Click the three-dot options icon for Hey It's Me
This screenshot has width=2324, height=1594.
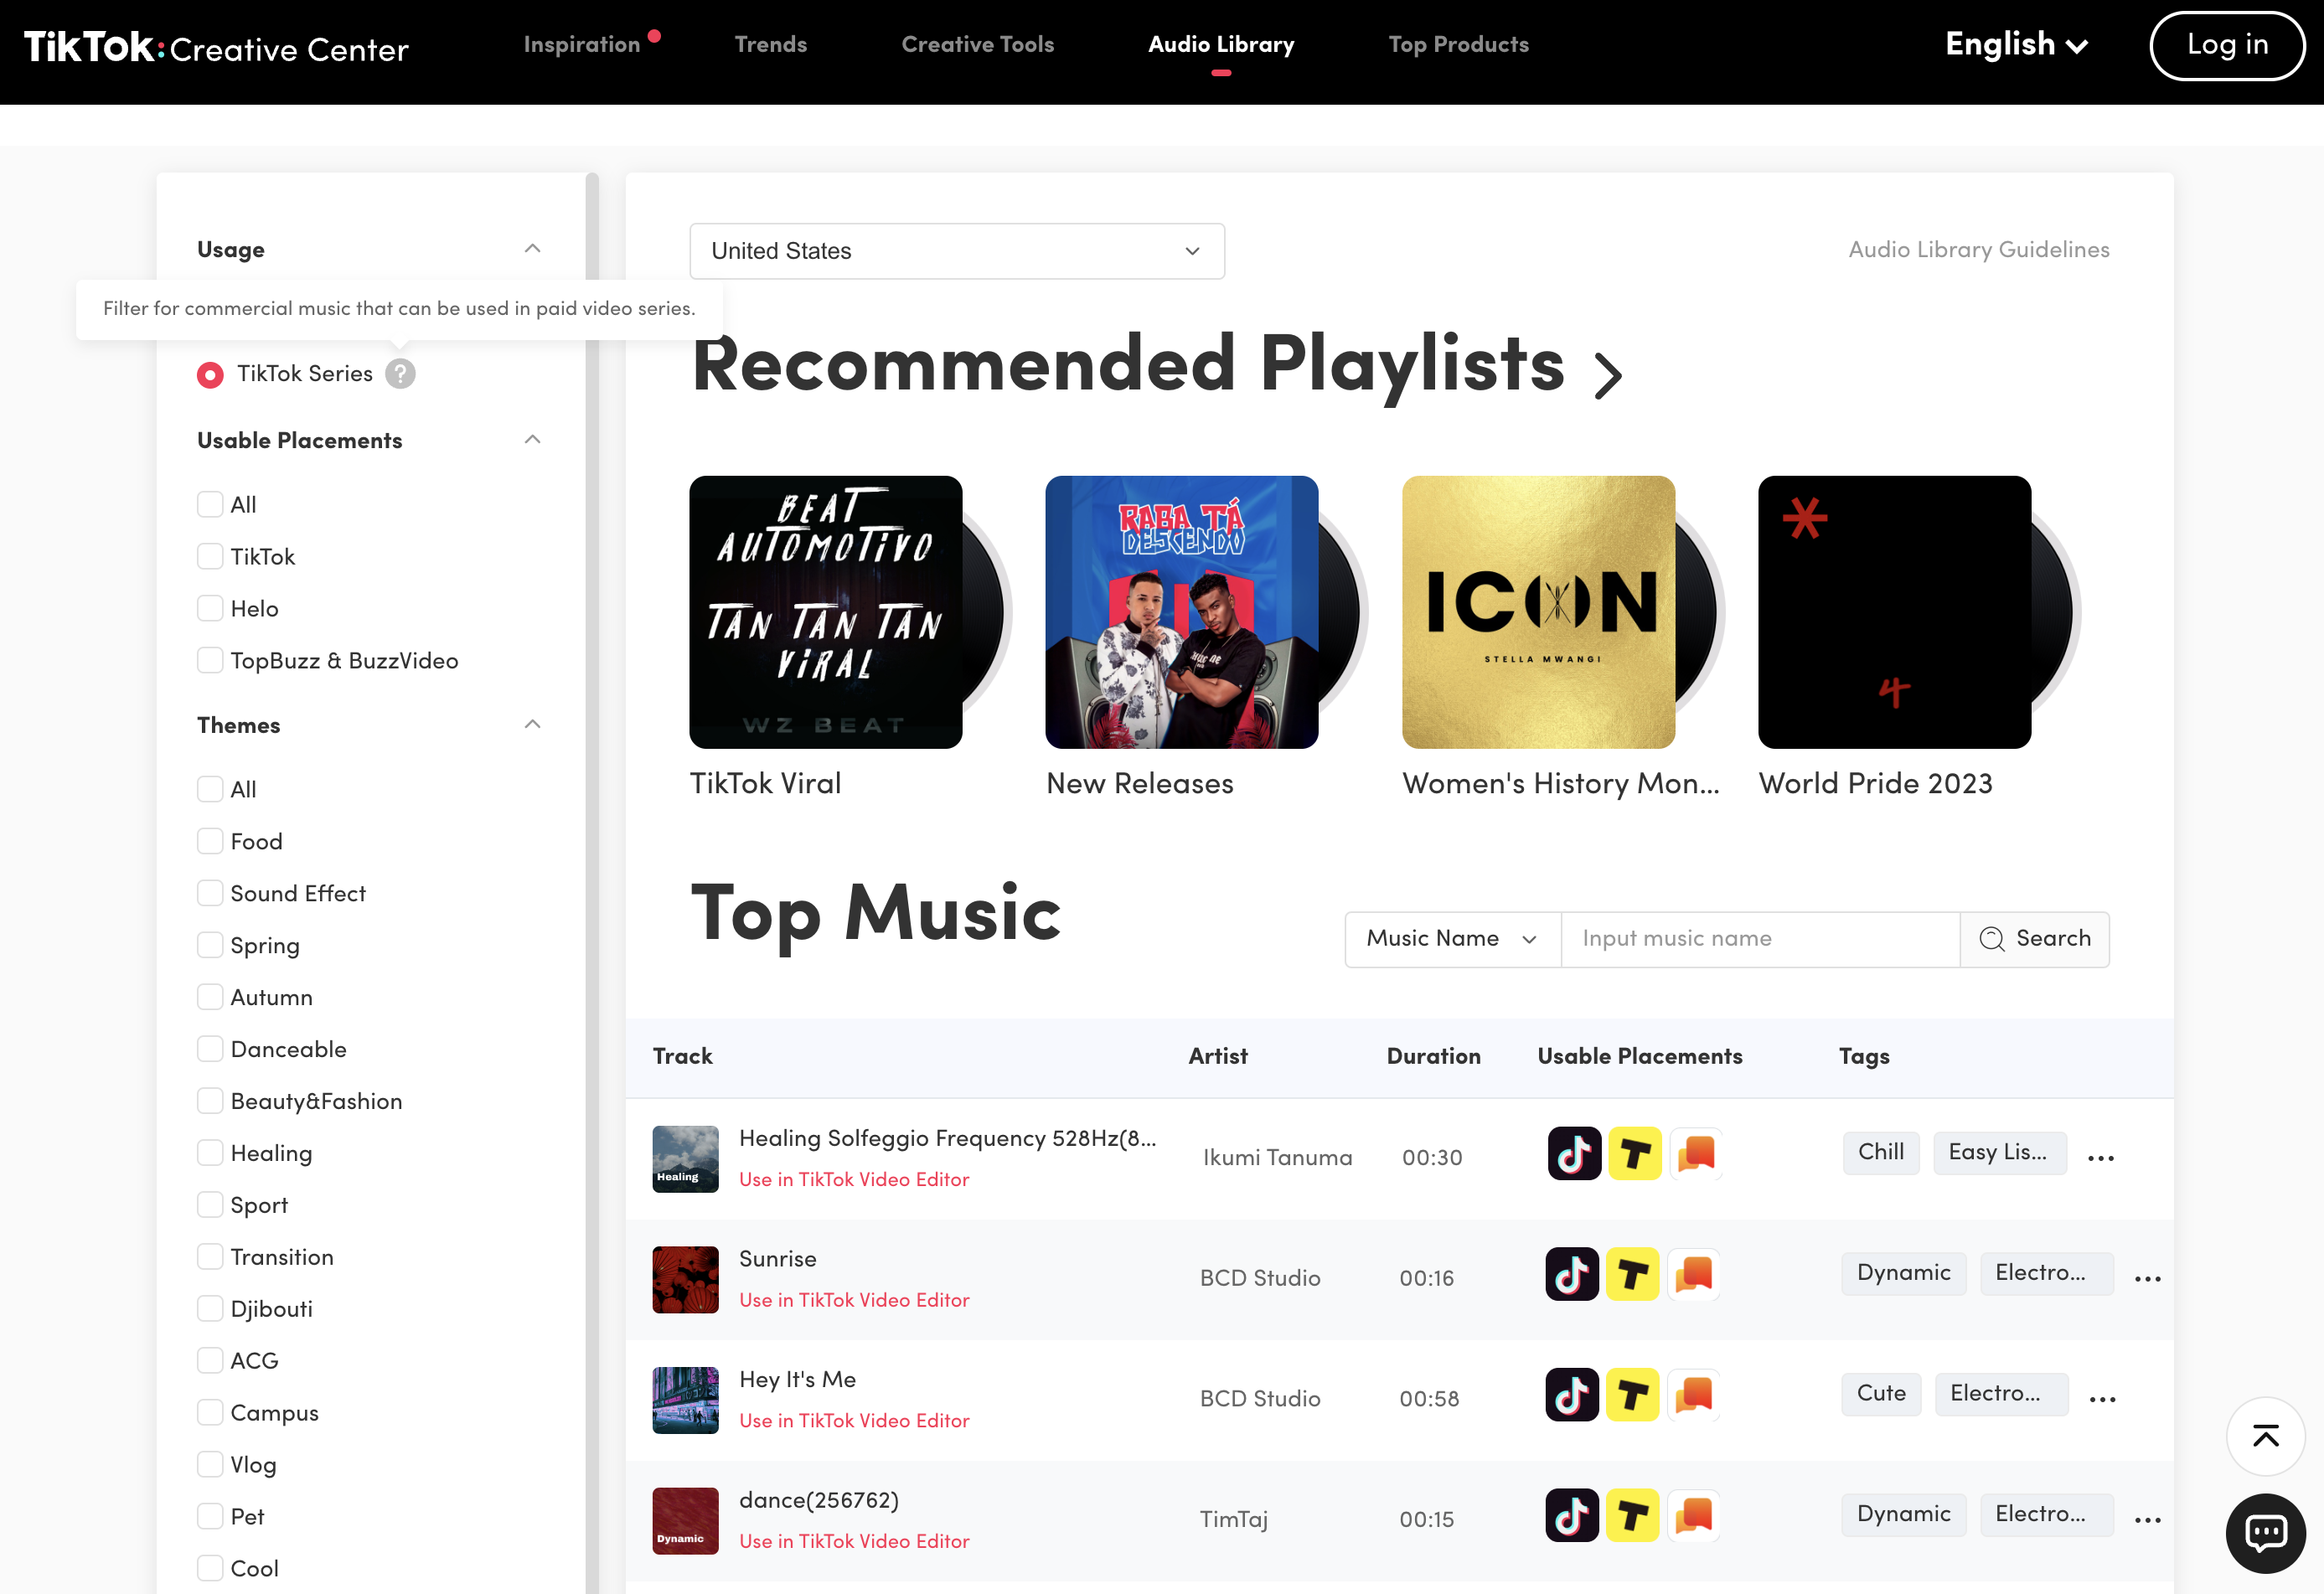pyautogui.click(x=2104, y=1396)
